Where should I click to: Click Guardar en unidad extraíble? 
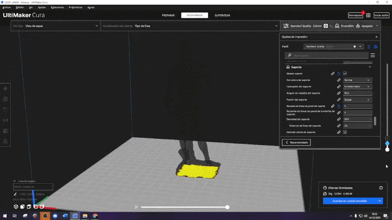click(x=350, y=201)
